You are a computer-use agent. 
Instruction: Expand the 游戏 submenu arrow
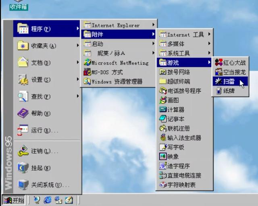pyautogui.click(x=209, y=62)
